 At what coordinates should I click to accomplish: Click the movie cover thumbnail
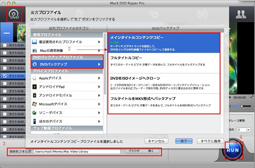[21, 32]
